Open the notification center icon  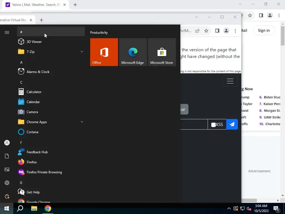(x=276, y=209)
